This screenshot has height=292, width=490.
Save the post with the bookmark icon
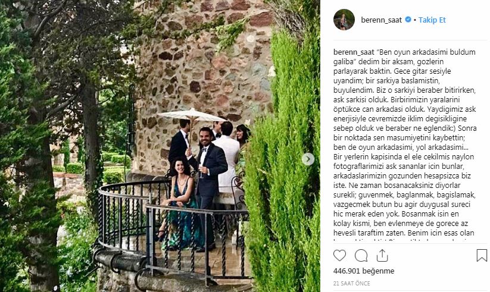[482, 256]
